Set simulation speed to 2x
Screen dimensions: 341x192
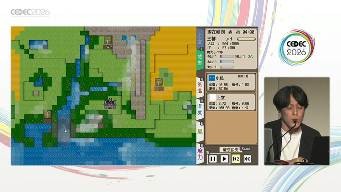click(236, 159)
